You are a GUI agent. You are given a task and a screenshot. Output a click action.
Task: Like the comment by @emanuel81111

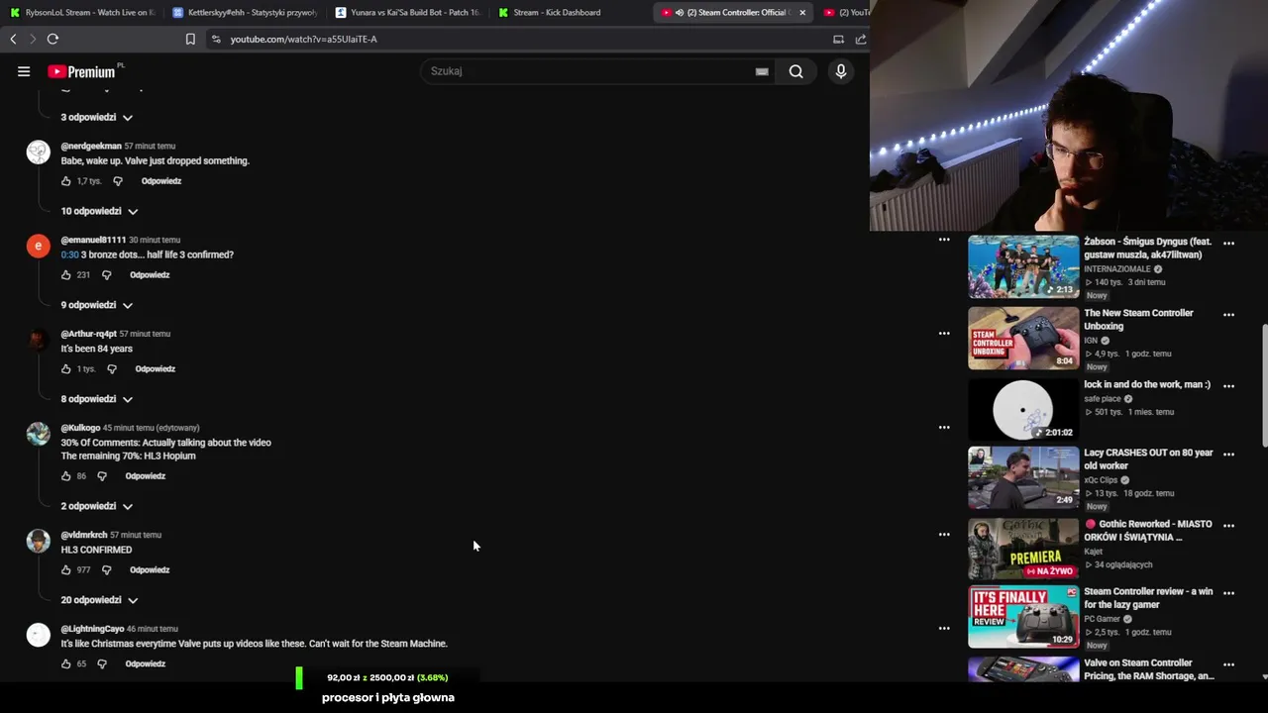coord(66,275)
